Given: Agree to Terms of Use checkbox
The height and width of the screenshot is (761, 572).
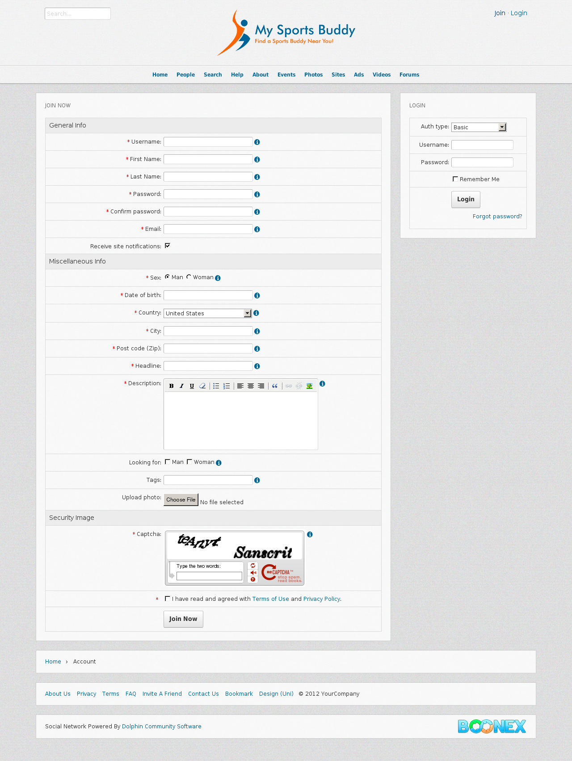Looking at the screenshot, I should point(168,599).
